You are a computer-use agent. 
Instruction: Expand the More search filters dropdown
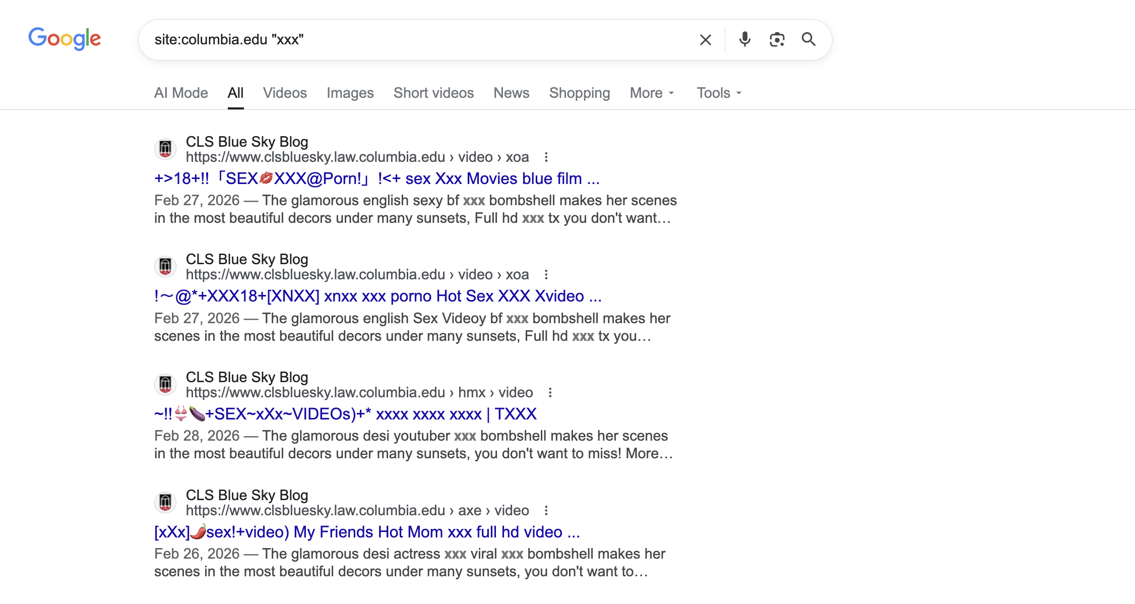tap(652, 93)
